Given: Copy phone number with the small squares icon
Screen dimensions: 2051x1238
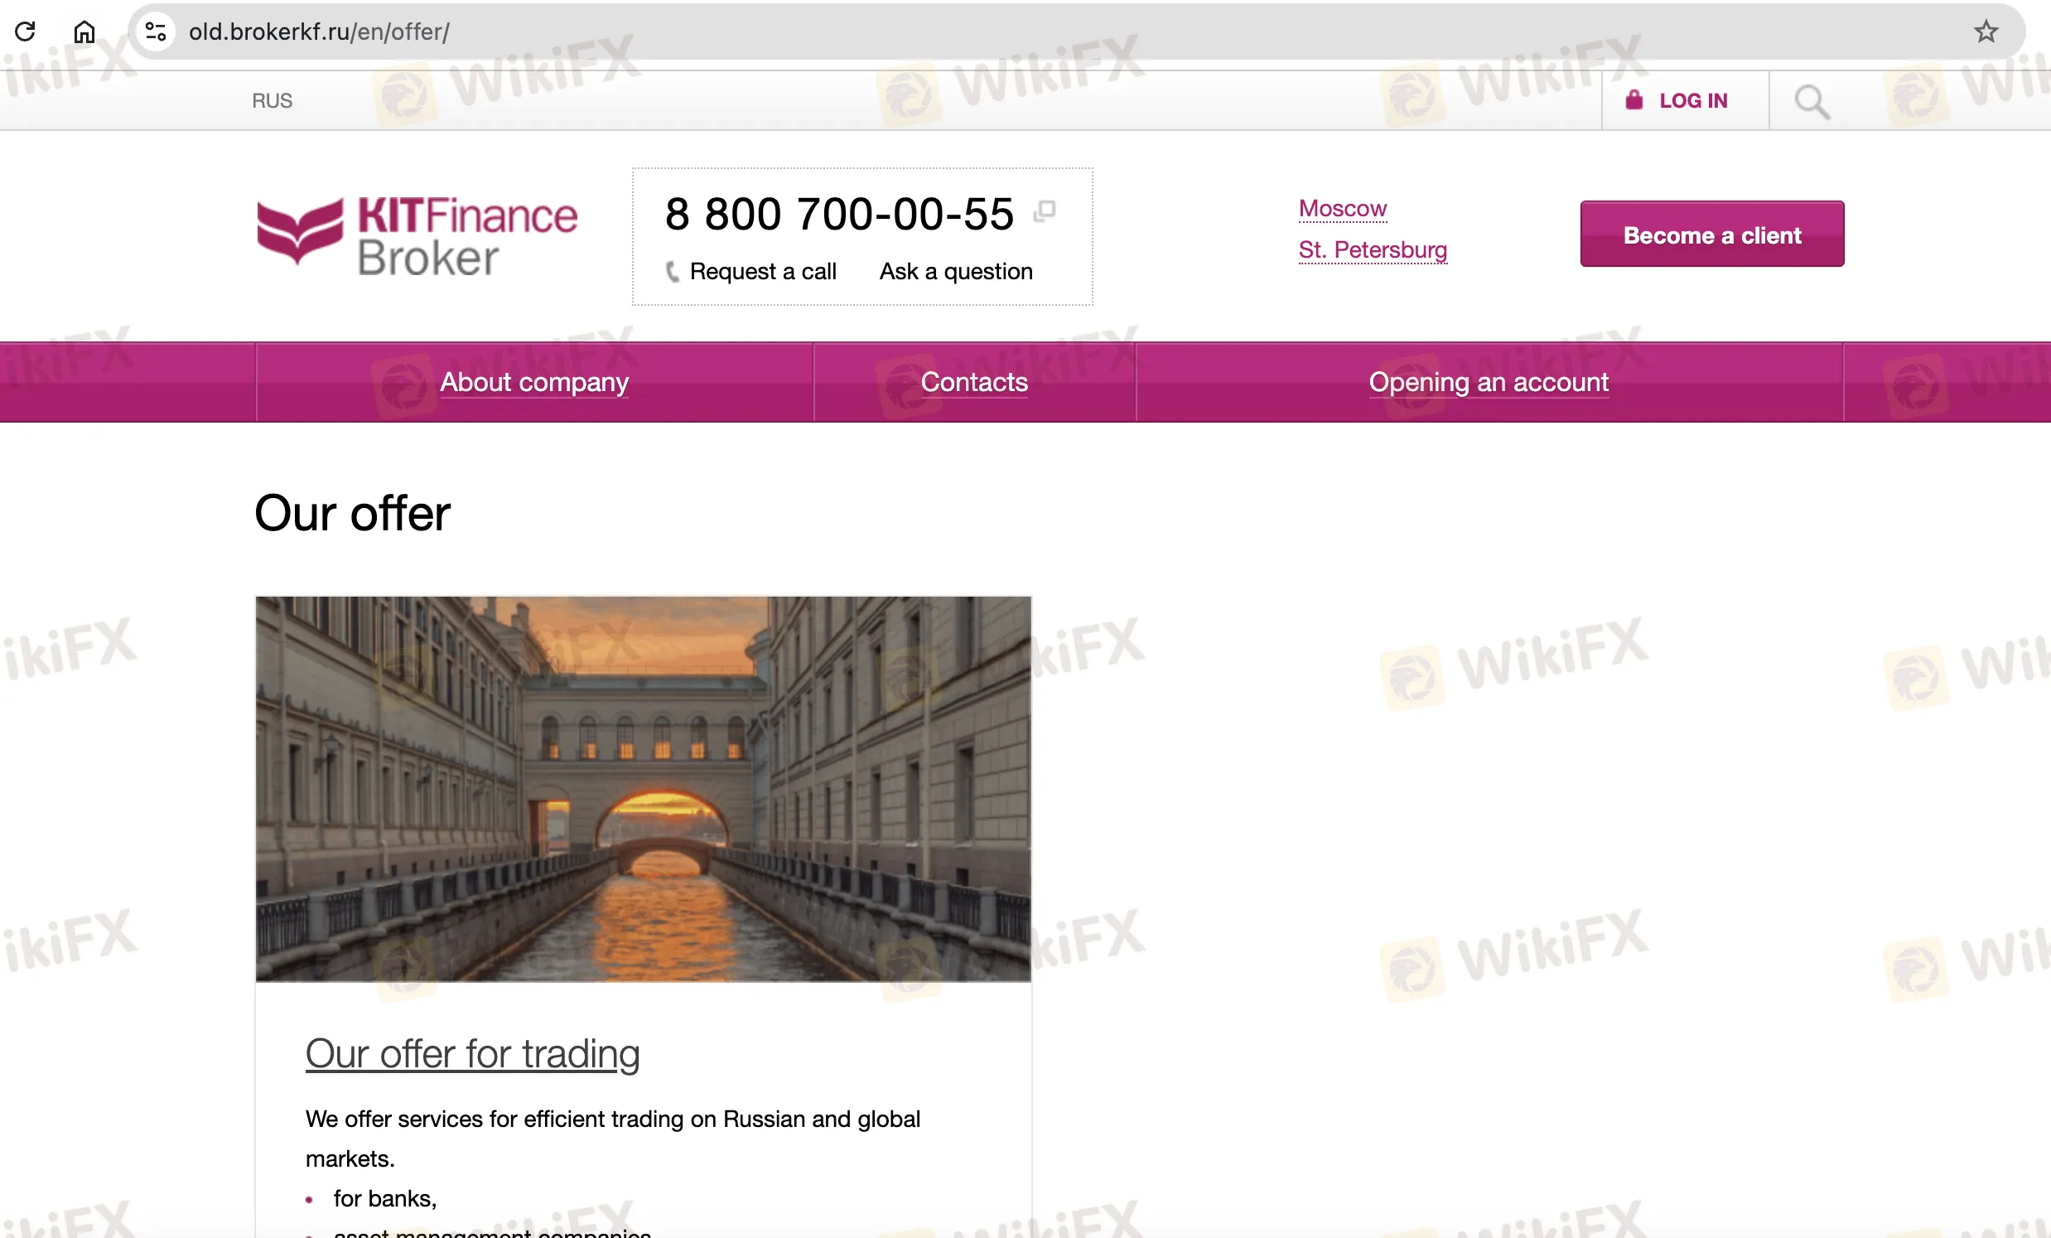Looking at the screenshot, I should pyautogui.click(x=1044, y=211).
